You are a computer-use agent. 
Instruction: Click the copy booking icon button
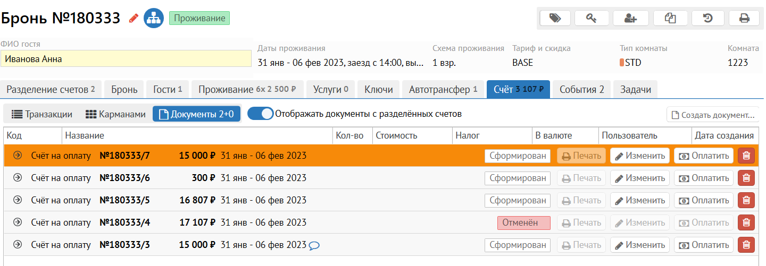pos(670,18)
